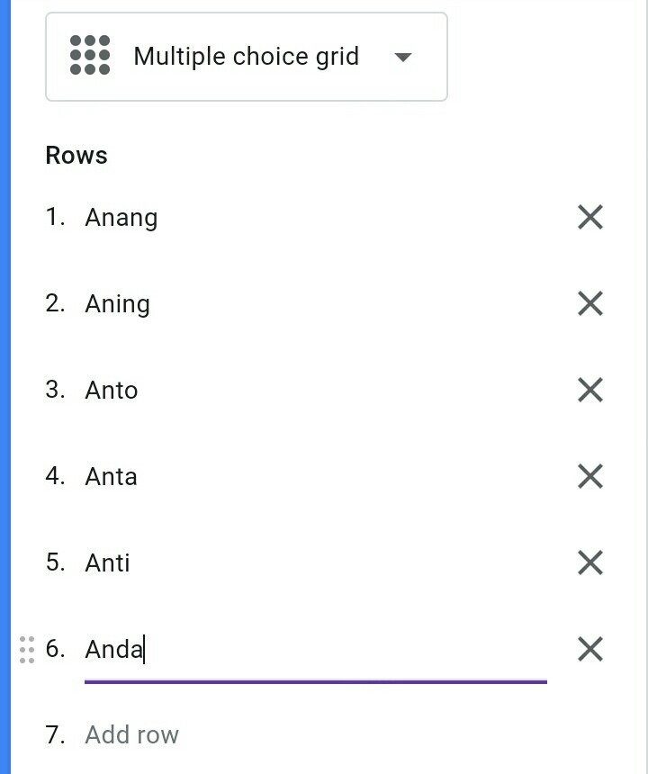
Task: Expand the Multiple choice grid selector
Action: (x=246, y=57)
